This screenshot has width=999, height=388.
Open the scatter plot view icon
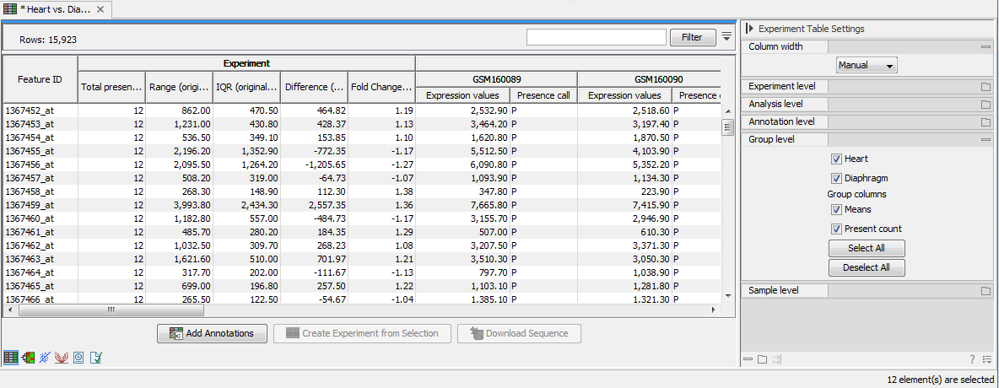point(45,358)
